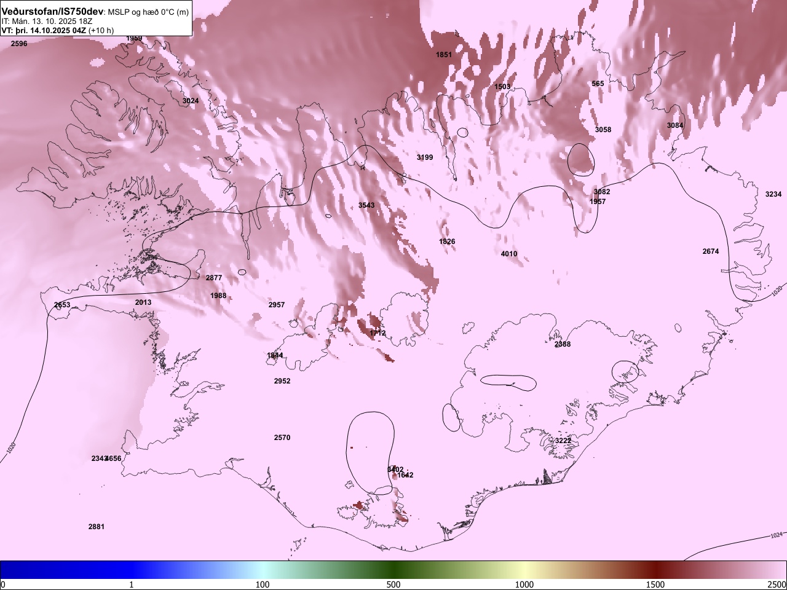The width and height of the screenshot is (787, 590).
Task: Click the 2570 height label
Action: pos(282,438)
